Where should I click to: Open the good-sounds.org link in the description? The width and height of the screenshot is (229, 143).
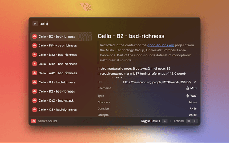(161, 45)
